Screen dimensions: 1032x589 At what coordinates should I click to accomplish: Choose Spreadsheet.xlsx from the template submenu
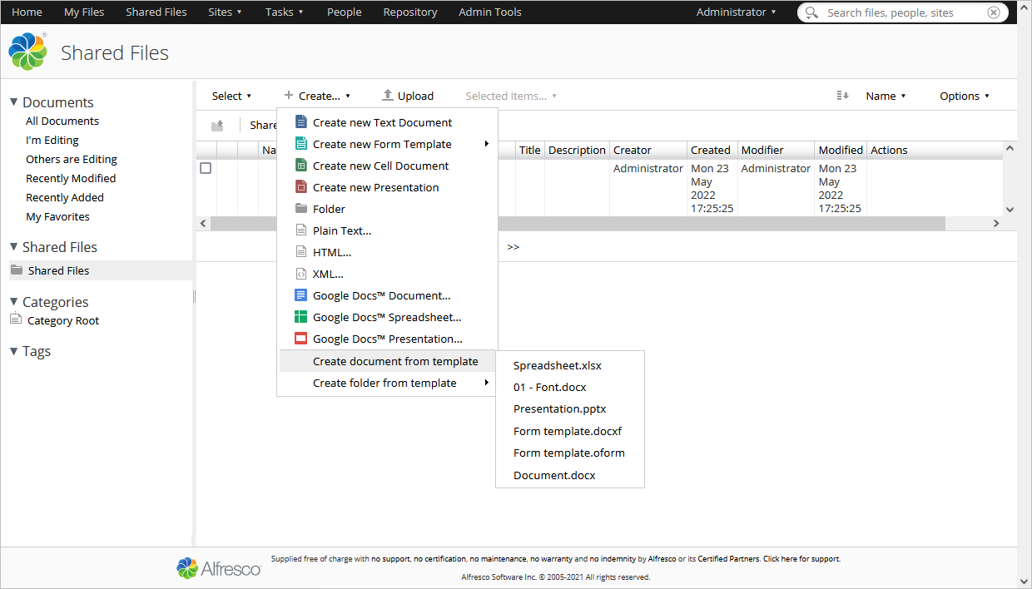pos(557,365)
